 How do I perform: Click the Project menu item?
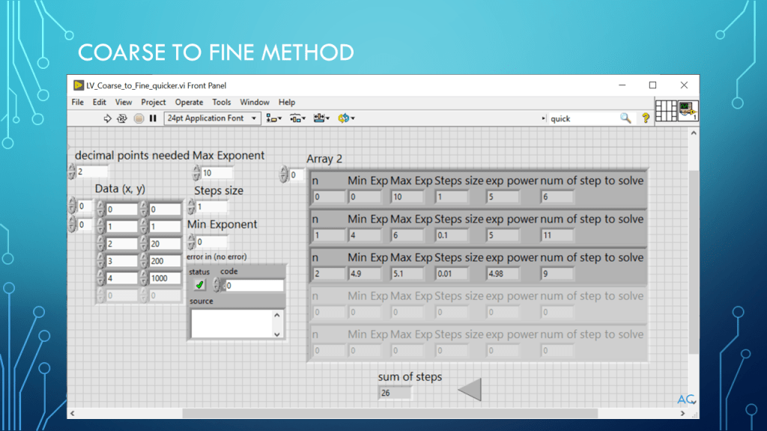pos(154,103)
